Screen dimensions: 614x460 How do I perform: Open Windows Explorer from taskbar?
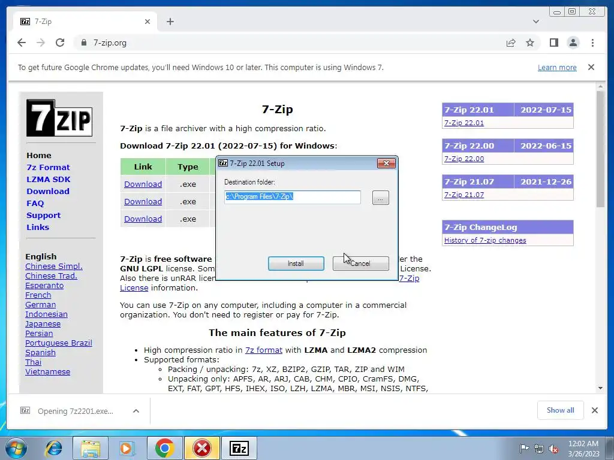[91, 448]
